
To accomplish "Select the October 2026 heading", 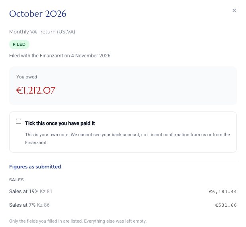I will 38,14.
